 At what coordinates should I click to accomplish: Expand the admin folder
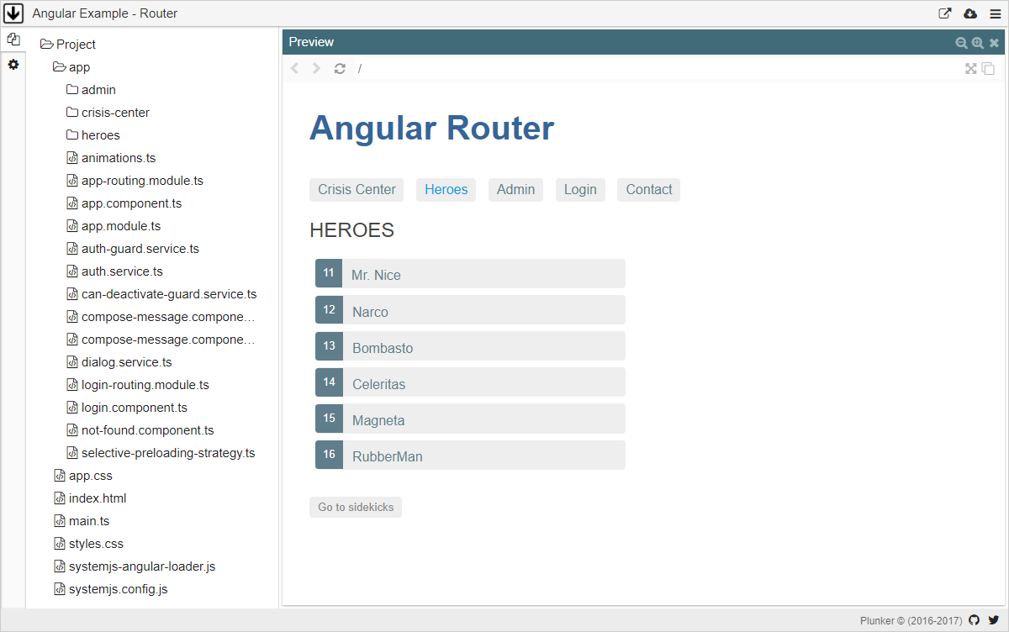91,89
